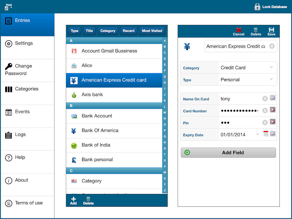Image resolution: width=292 pixels, height=219 pixels.
Task: Clear the Name On Card value
Action: (x=265, y=99)
